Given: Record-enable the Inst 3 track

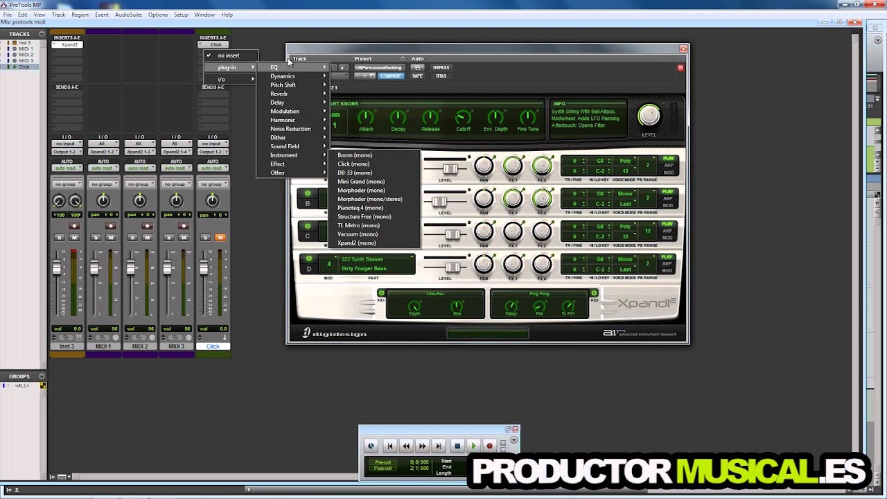Looking at the screenshot, I should click(x=74, y=226).
